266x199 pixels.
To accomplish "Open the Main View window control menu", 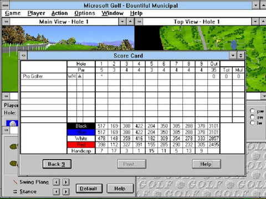I will tap(6, 22).
